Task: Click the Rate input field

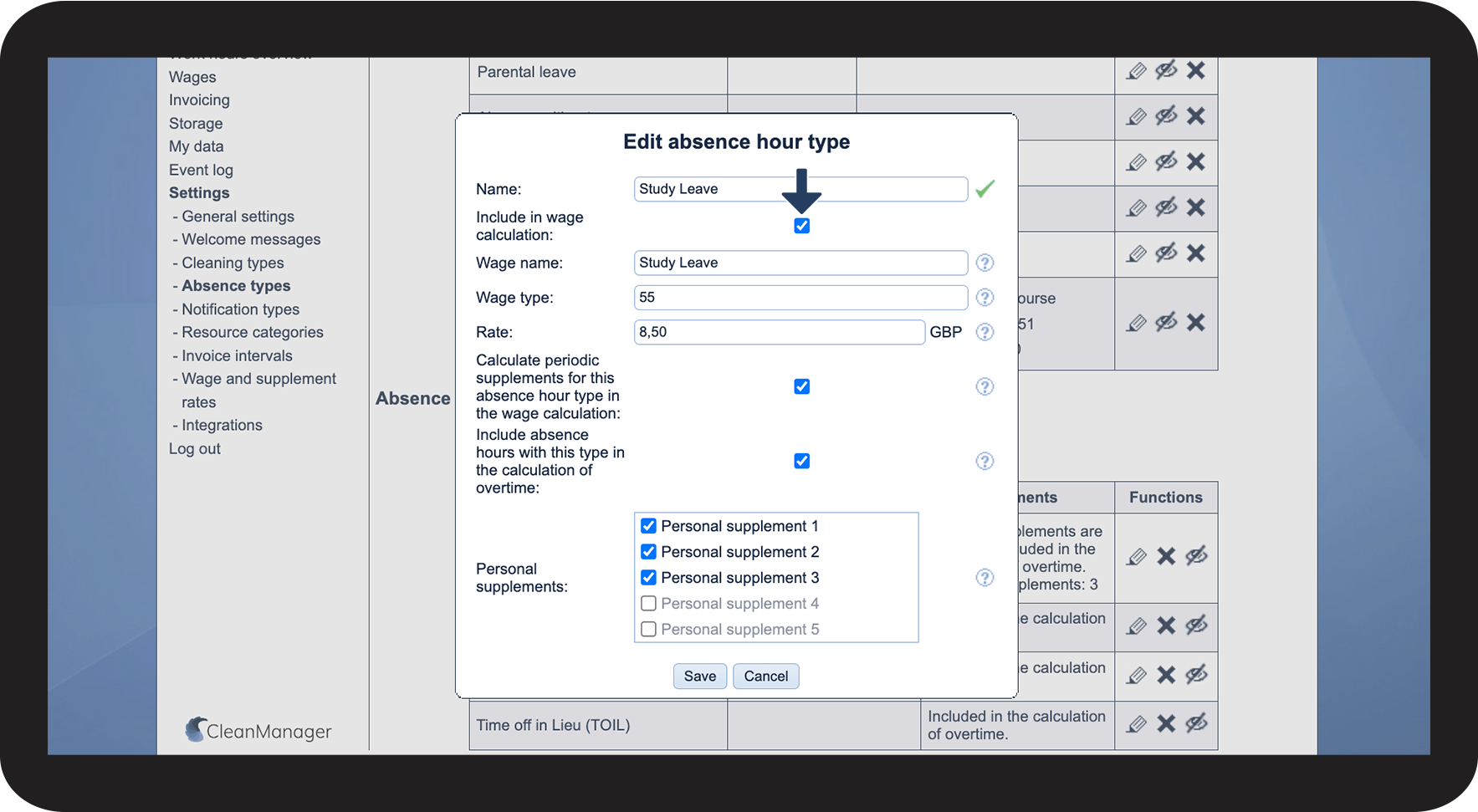Action: (779, 332)
